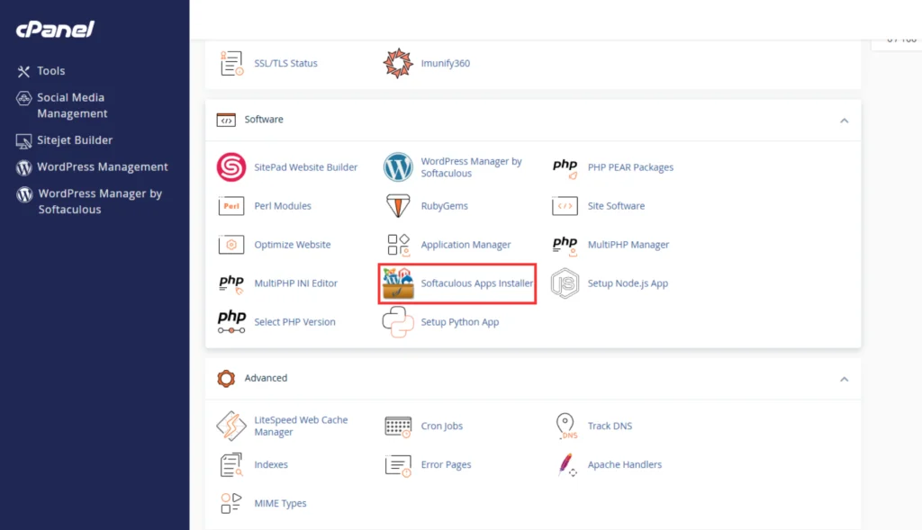Click the Advanced section gear icon
The width and height of the screenshot is (922, 530).
tap(226, 379)
